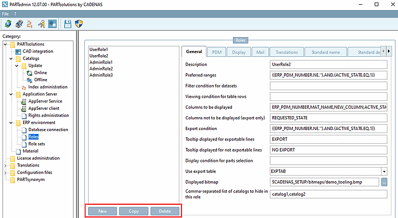398x218 pixels.
Task: Click the Viewing condition for table rows field
Action: [328, 97]
